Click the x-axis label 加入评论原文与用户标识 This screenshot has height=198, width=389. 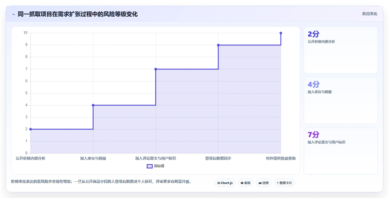click(156, 158)
